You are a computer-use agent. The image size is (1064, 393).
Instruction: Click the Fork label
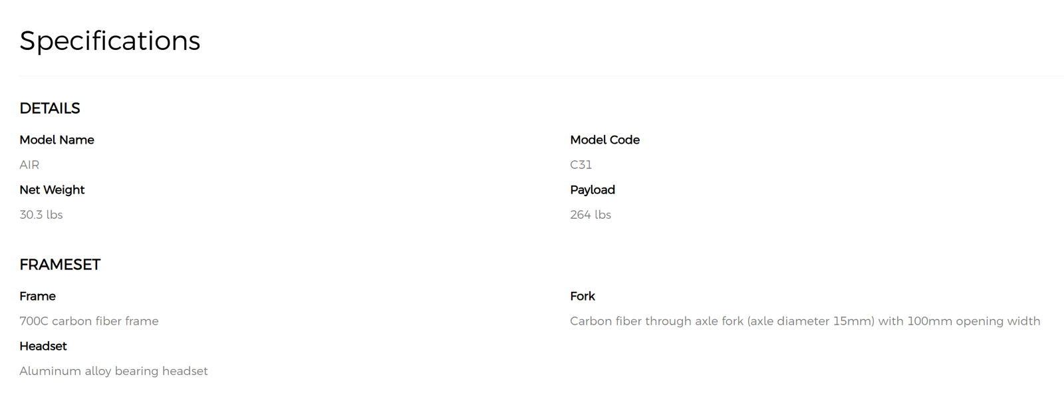tap(583, 296)
